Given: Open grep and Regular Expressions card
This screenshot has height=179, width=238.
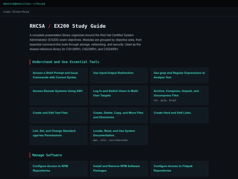Looking at the screenshot, I should coord(179,75).
